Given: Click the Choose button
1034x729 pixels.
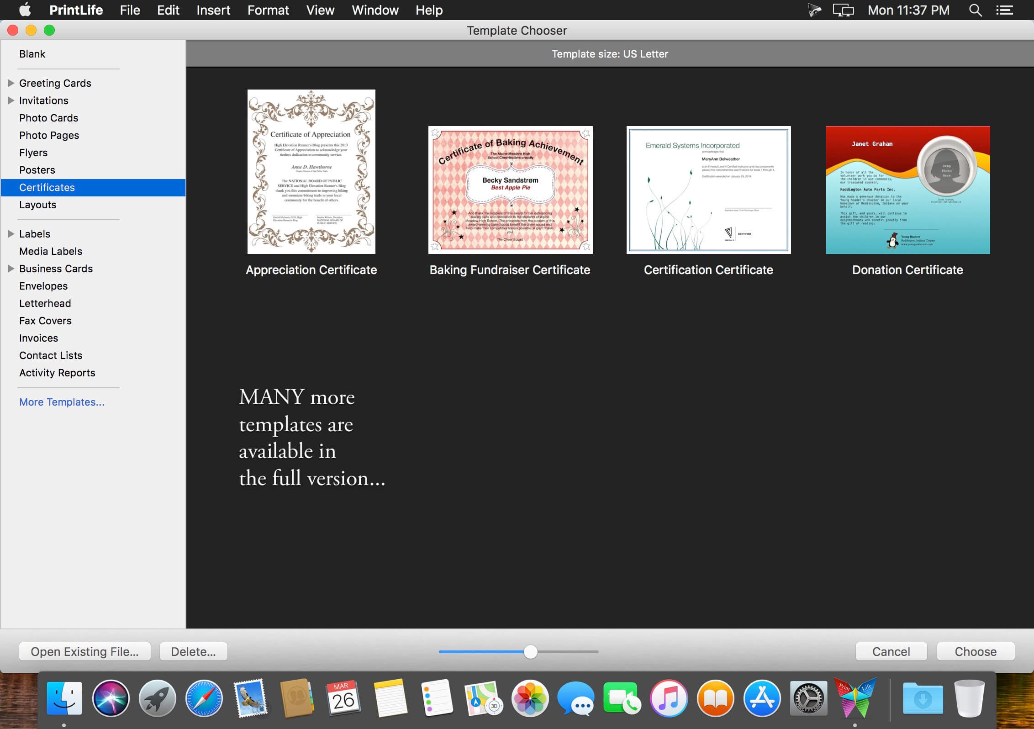Looking at the screenshot, I should point(976,651).
